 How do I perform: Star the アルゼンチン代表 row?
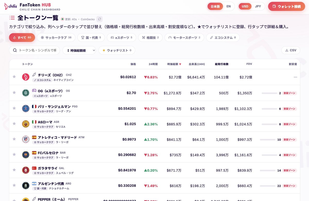click(14, 186)
